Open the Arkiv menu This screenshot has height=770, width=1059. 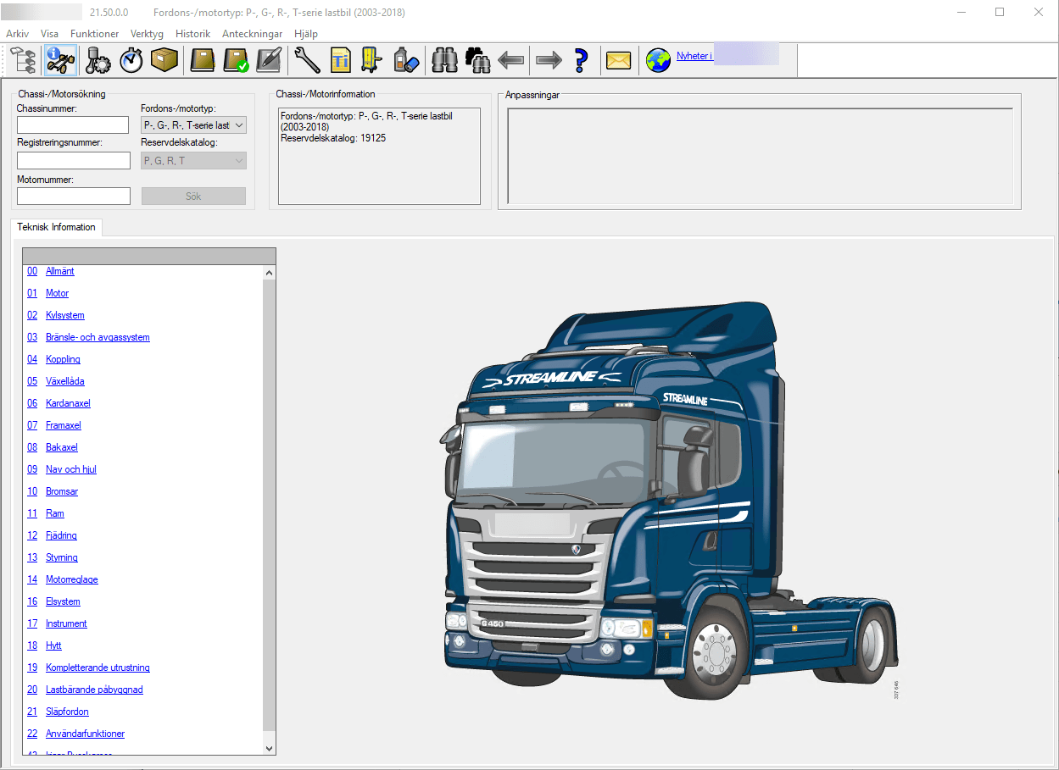click(x=17, y=34)
